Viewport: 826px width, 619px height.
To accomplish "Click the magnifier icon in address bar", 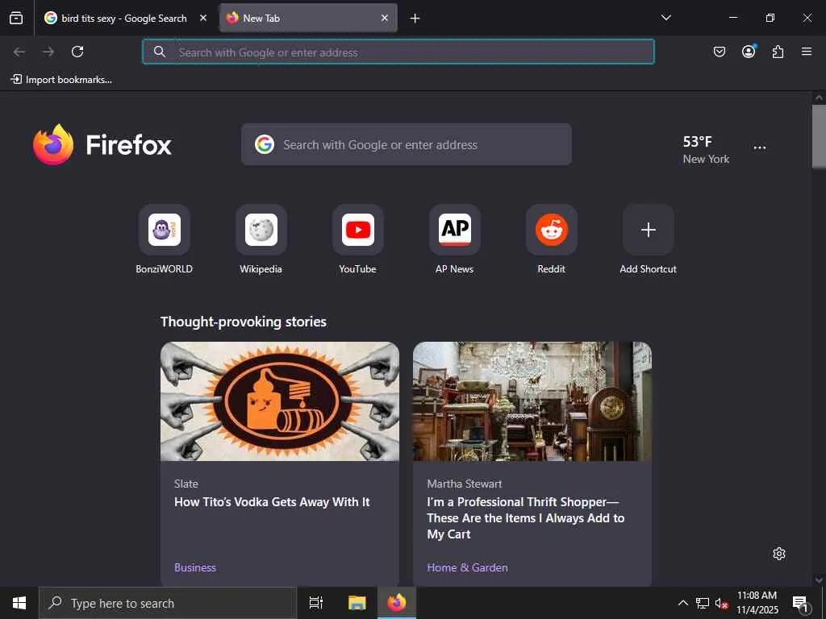I will (160, 52).
